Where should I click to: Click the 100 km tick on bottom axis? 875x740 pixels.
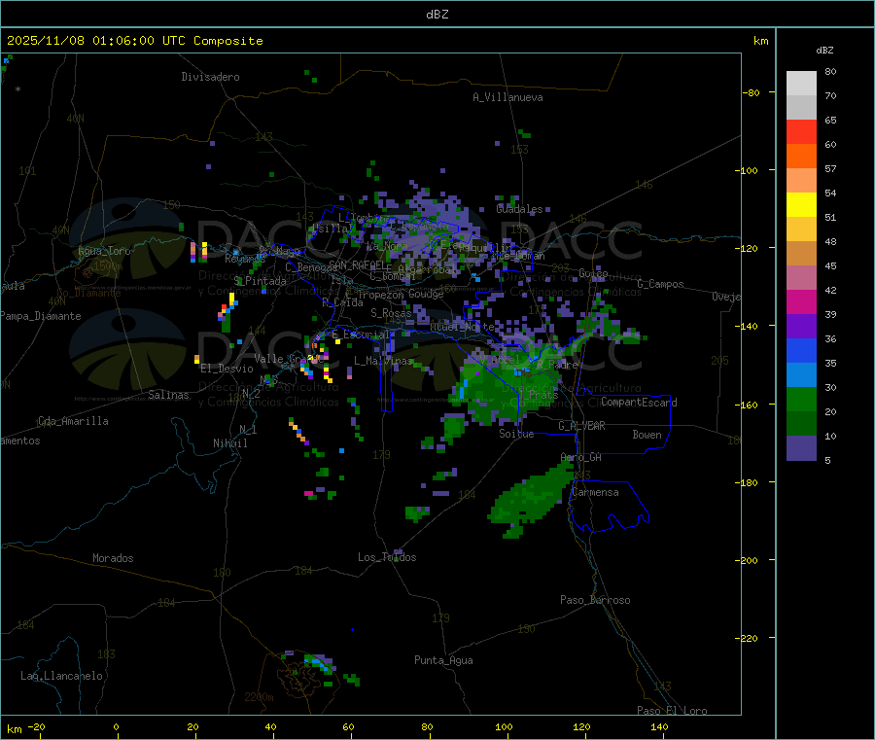504,727
